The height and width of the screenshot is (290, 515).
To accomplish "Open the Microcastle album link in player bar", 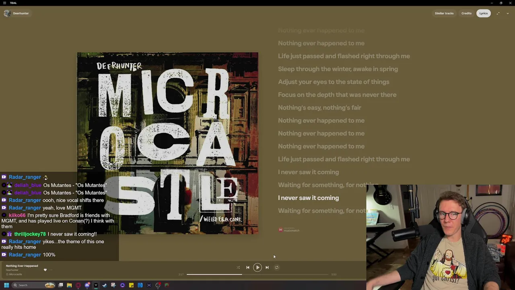I will [15, 274].
